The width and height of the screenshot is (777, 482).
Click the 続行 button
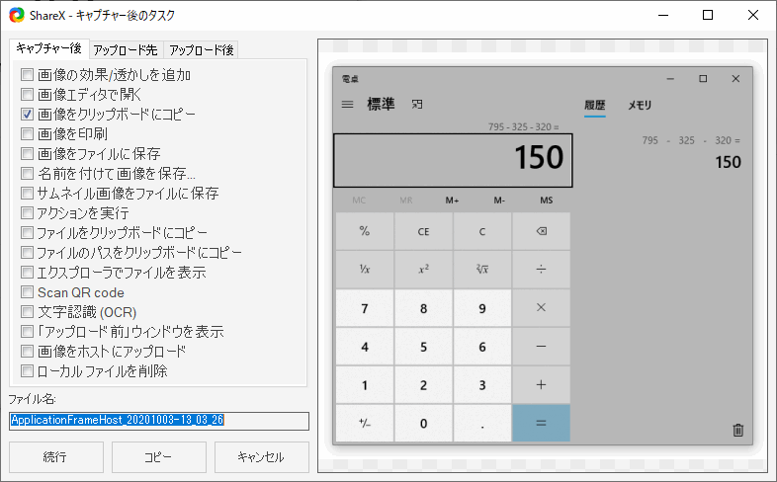click(x=56, y=456)
